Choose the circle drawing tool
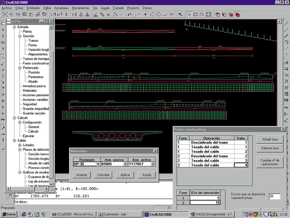The width and height of the screenshot is (290, 218). coord(158,15)
